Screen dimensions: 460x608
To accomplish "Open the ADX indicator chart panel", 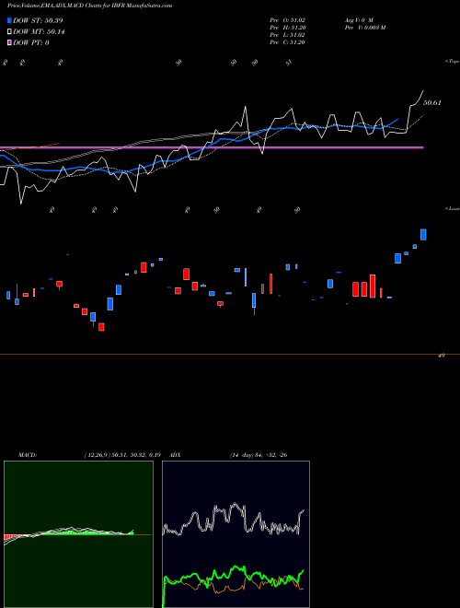I will [236, 534].
